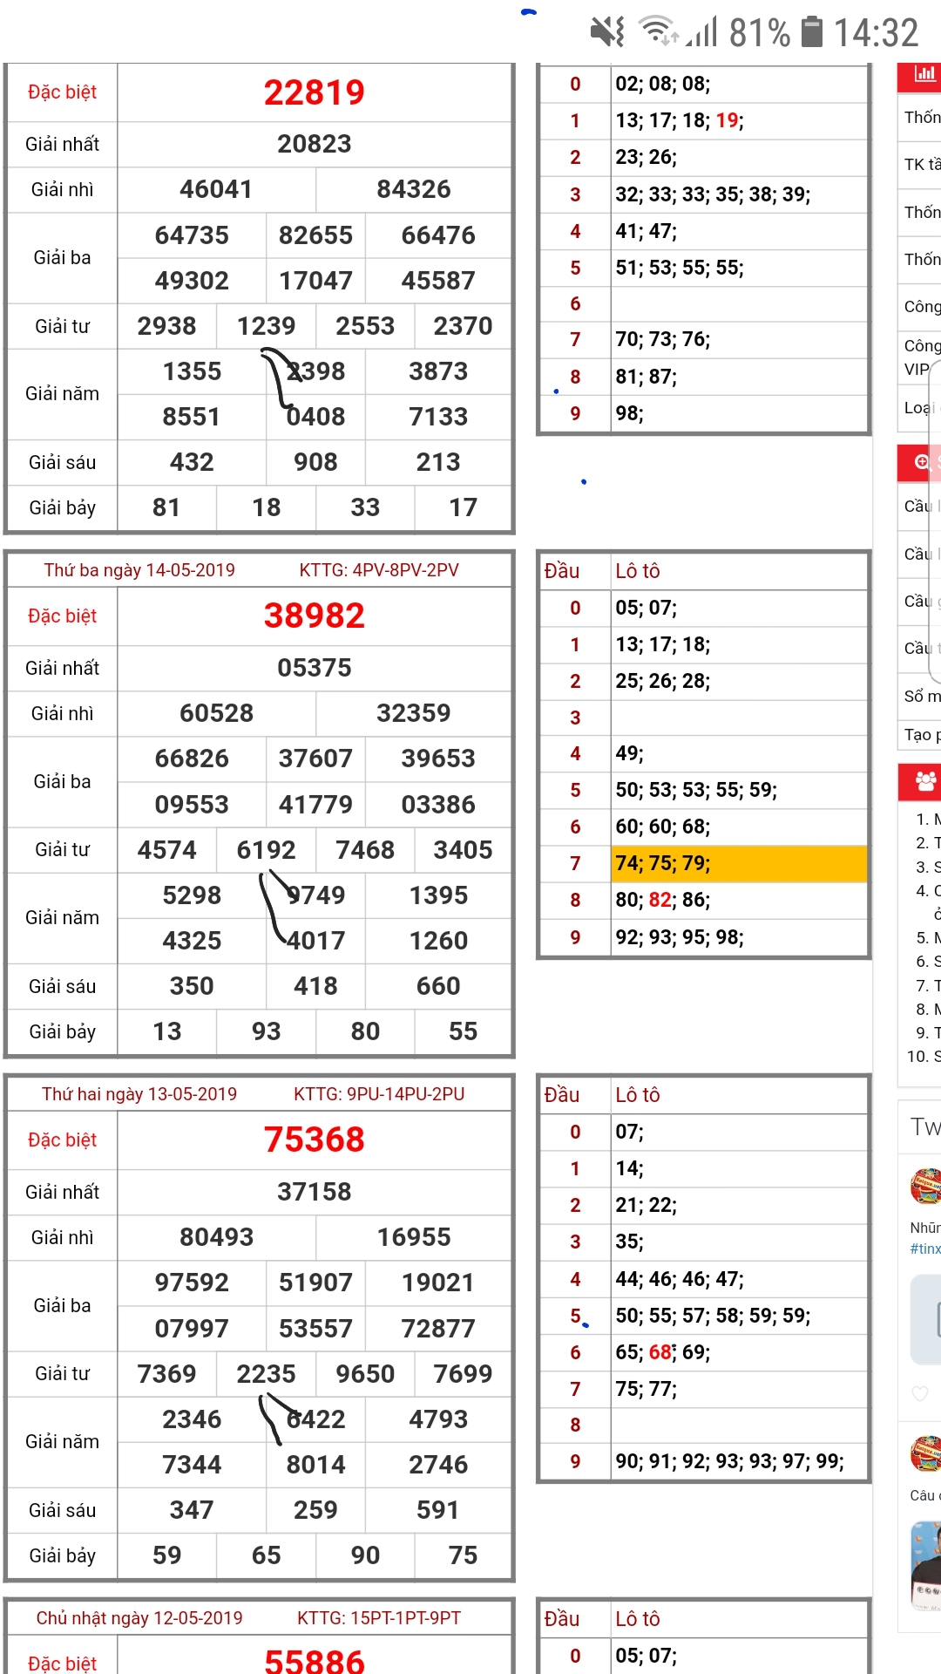
Task: Select the header 'Thứ ba ngày 14-05-2019'
Action: tap(139, 570)
